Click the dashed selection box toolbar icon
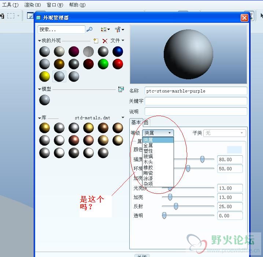The height and width of the screenshot is (257, 263). click(x=11, y=16)
